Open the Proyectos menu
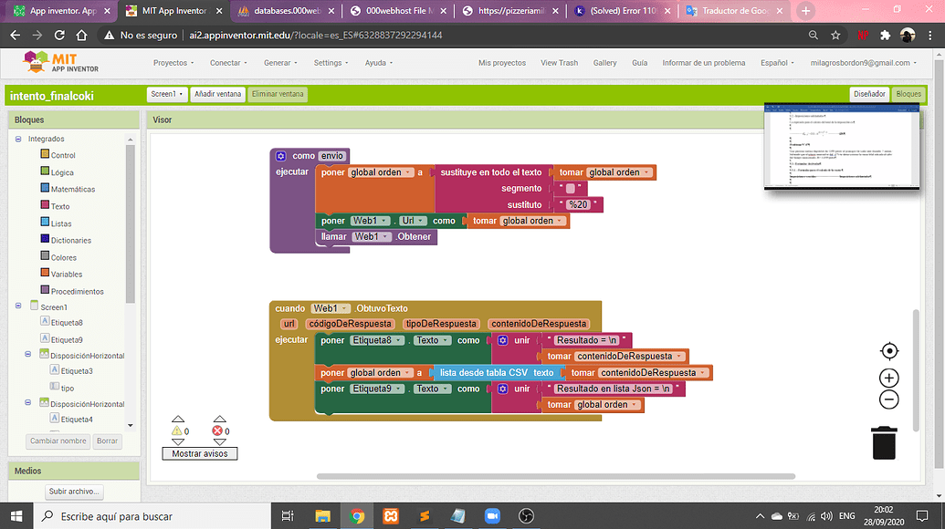 (x=173, y=63)
